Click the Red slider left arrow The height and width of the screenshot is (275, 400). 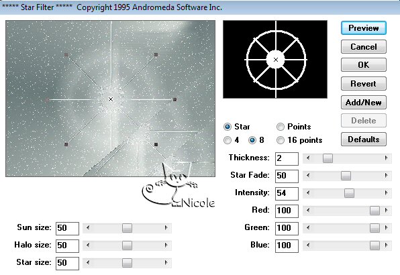(308, 211)
